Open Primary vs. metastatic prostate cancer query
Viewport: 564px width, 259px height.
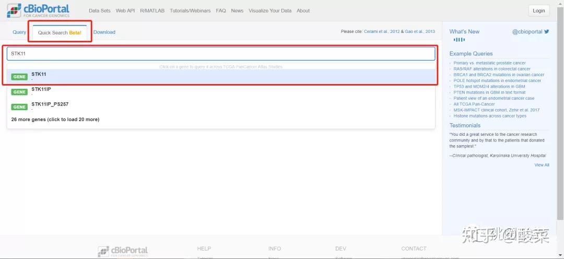(489, 63)
